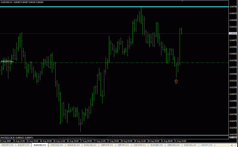
Task: Click the 0.83575 price scale label
Action: click(x=233, y=67)
